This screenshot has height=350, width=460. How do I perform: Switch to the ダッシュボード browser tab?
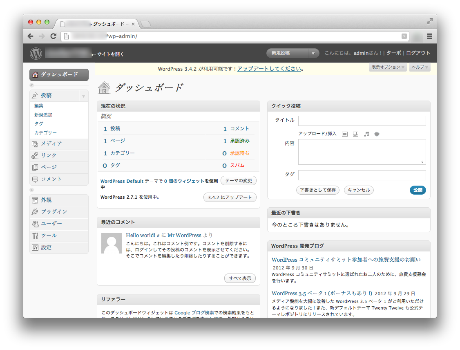pyautogui.click(x=97, y=24)
